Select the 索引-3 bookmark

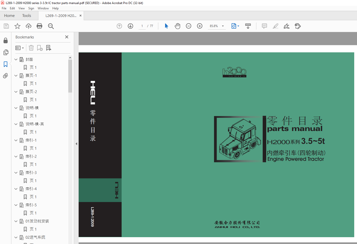tap(31, 173)
